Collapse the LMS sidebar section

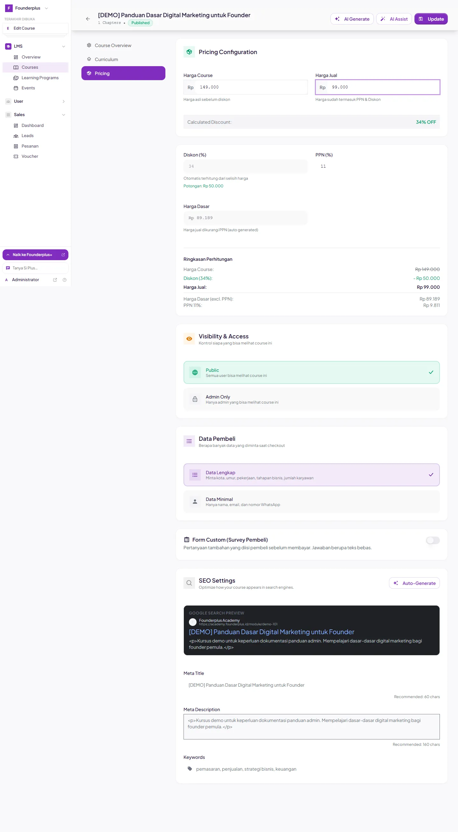click(64, 46)
